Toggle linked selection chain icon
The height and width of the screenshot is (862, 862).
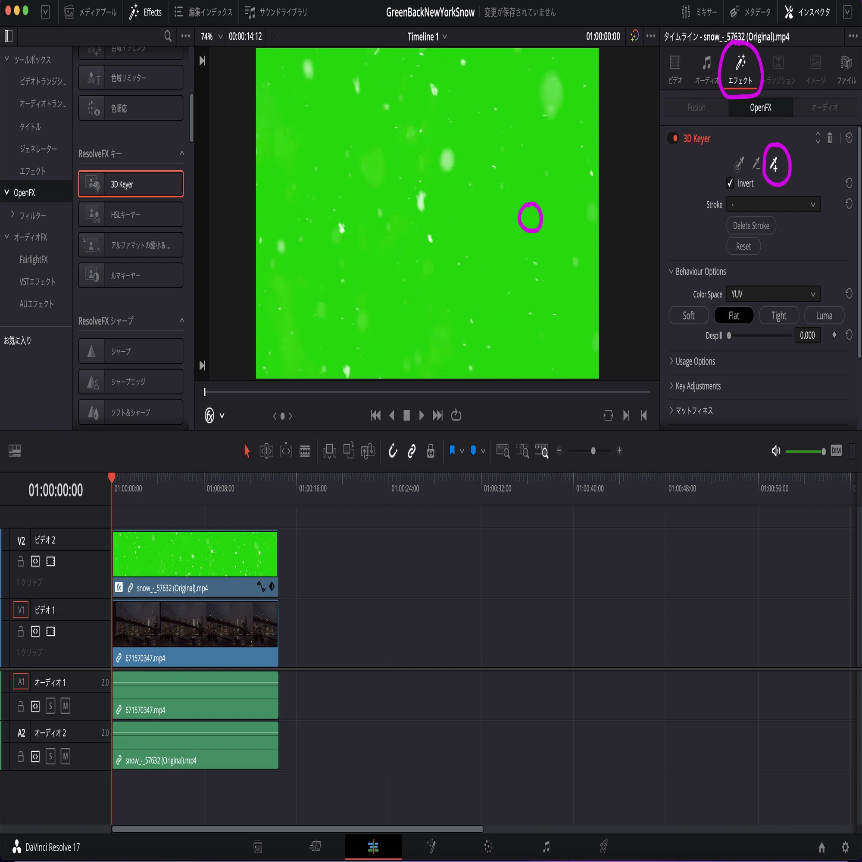click(412, 451)
